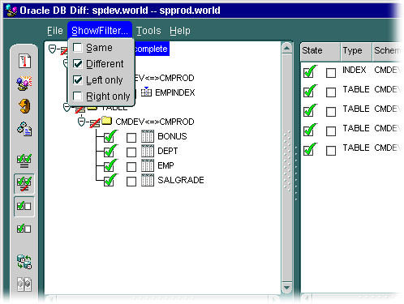Click the dotted splitter between panes
The width and height of the screenshot is (404, 304).
click(296, 173)
